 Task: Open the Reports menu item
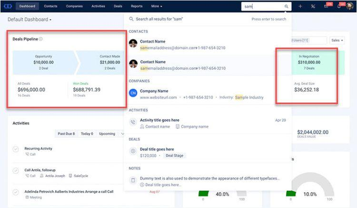tap(137, 6)
